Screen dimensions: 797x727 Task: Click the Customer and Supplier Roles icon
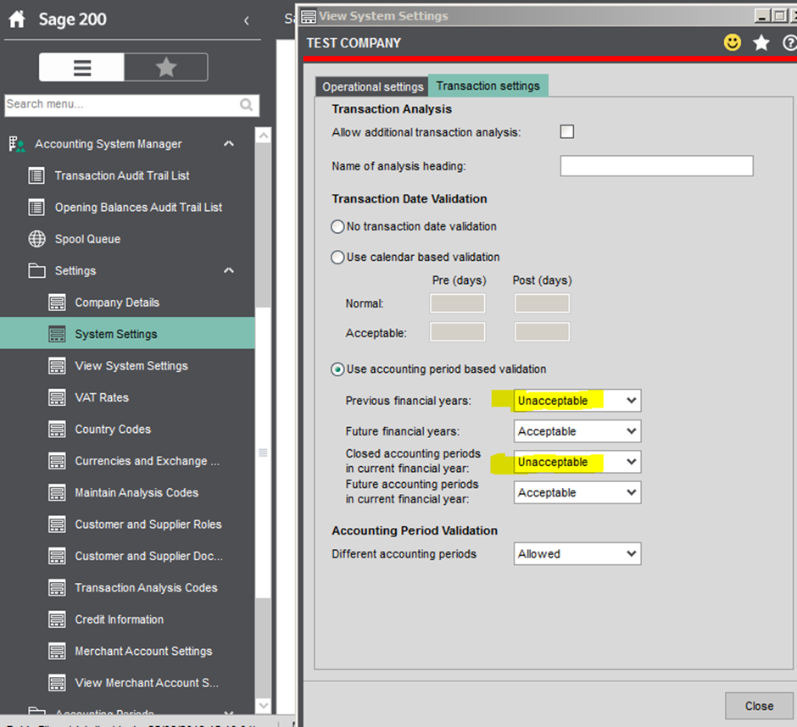57,524
